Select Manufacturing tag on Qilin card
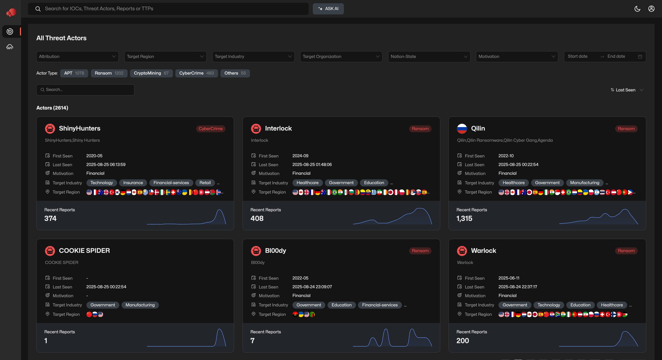 coord(585,183)
